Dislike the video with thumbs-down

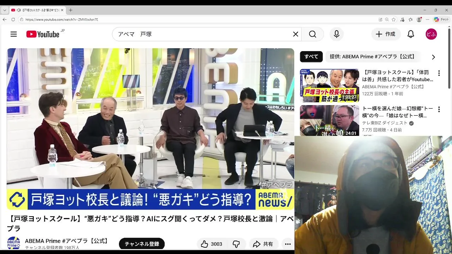click(x=236, y=244)
